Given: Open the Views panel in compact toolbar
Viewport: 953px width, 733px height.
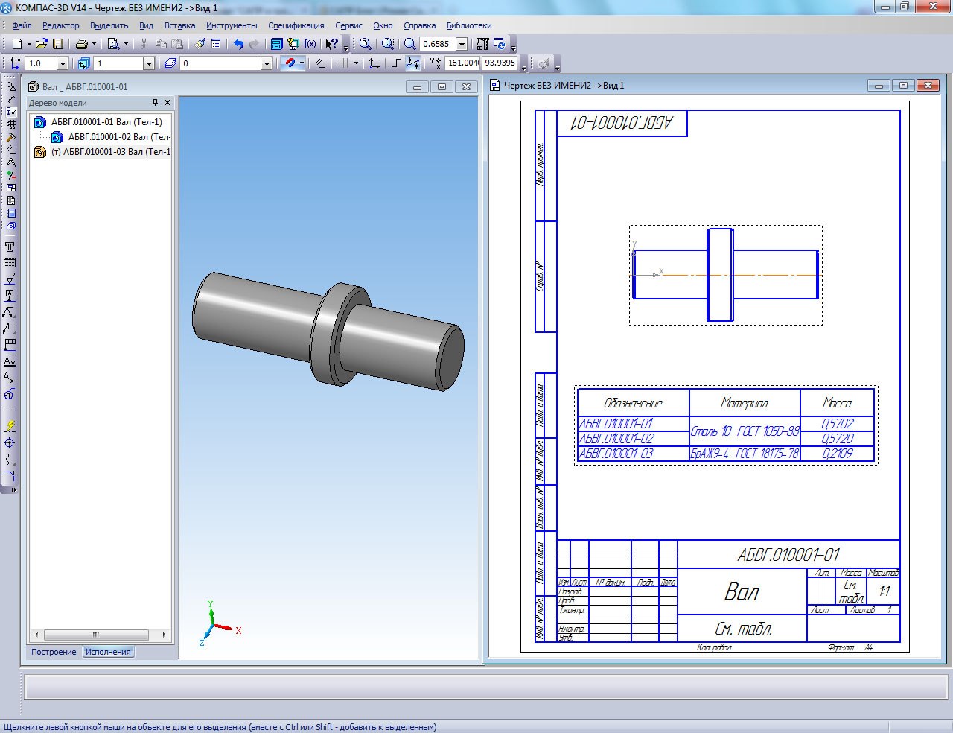Looking at the screenshot, I should pyautogui.click(x=10, y=188).
